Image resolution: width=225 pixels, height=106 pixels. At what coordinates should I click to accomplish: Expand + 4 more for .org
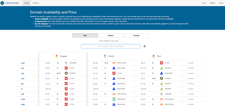[190, 73]
